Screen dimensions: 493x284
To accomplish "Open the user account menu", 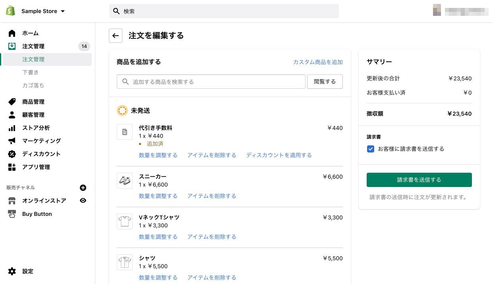I will (x=460, y=11).
